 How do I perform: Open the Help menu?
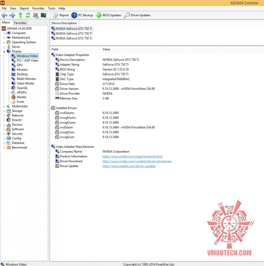[62, 8]
